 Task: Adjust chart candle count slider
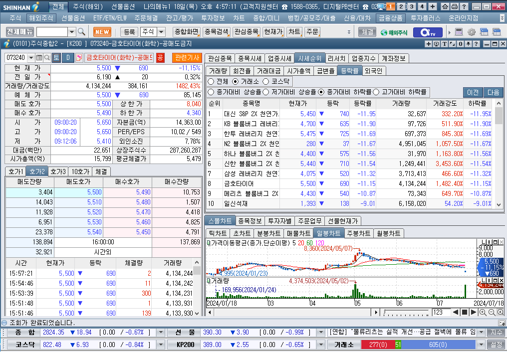[x=407, y=313]
